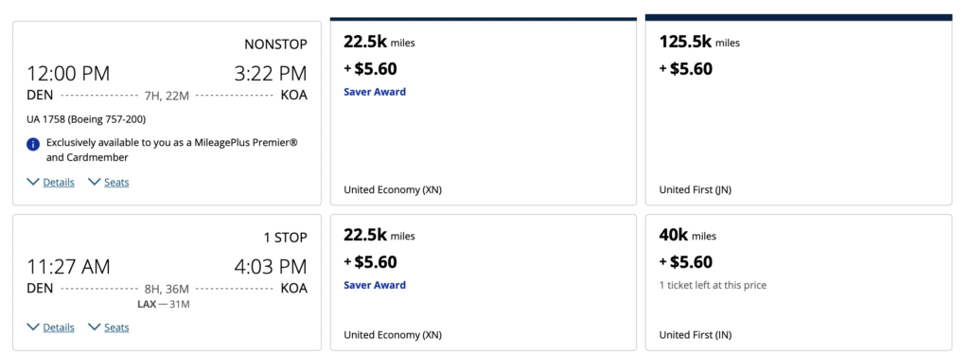969x355 pixels.
Task: Click the Saver Award link on nonstop Economy fare
Action: 375,92
